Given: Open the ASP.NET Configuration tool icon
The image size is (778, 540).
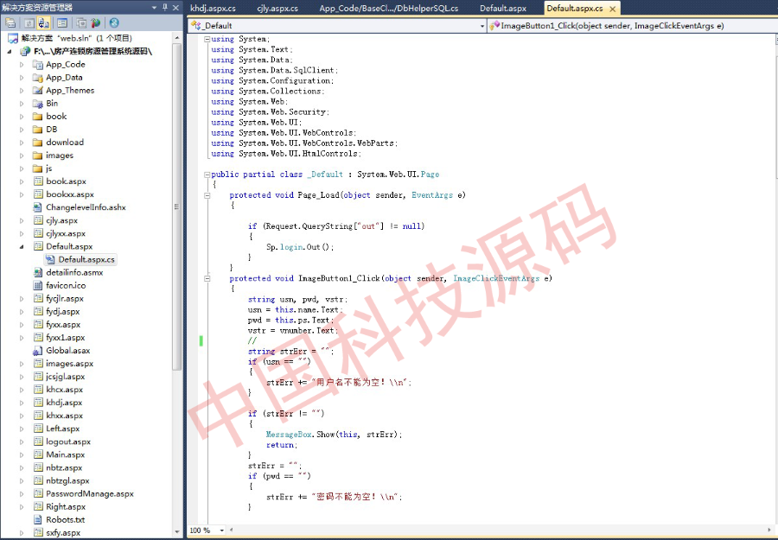Looking at the screenshot, I should coord(95,22).
